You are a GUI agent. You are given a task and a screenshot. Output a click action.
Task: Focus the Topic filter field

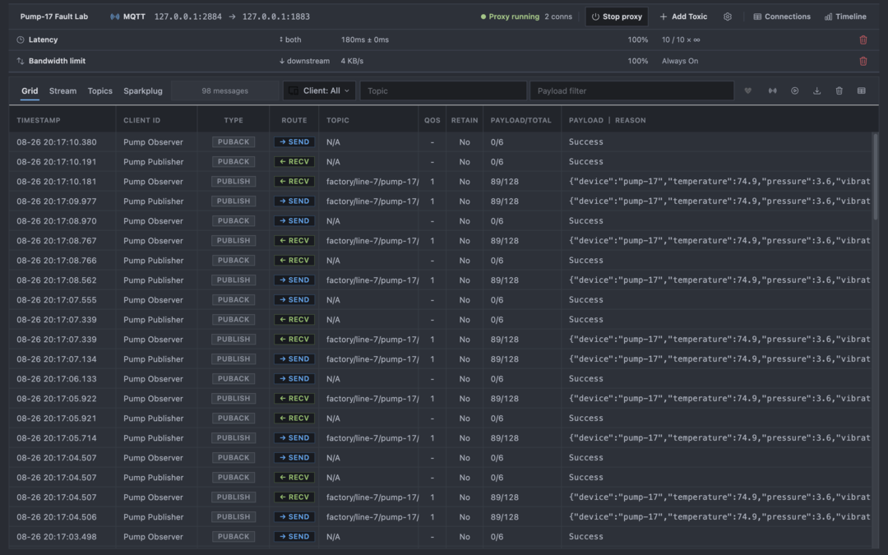(443, 90)
